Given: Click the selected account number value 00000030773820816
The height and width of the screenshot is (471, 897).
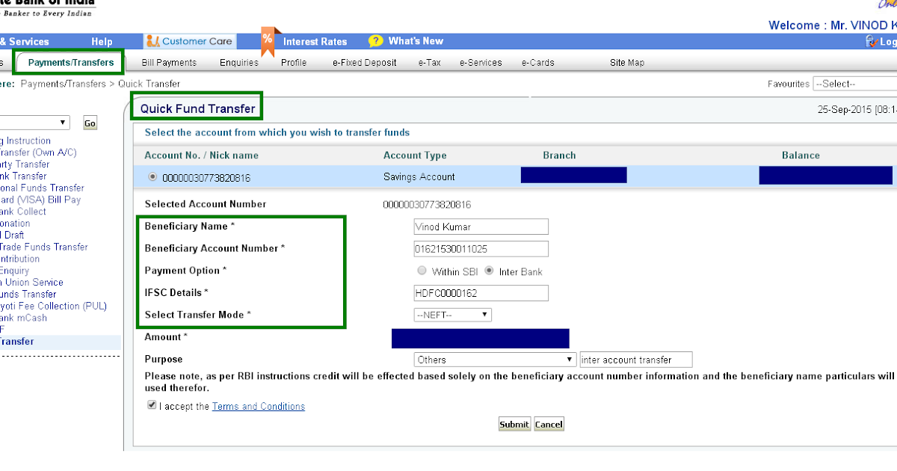Looking at the screenshot, I should 427,204.
